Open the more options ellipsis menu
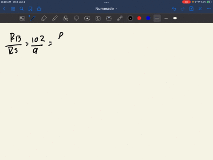Screen dimensions: 213x160 click(209, 9)
